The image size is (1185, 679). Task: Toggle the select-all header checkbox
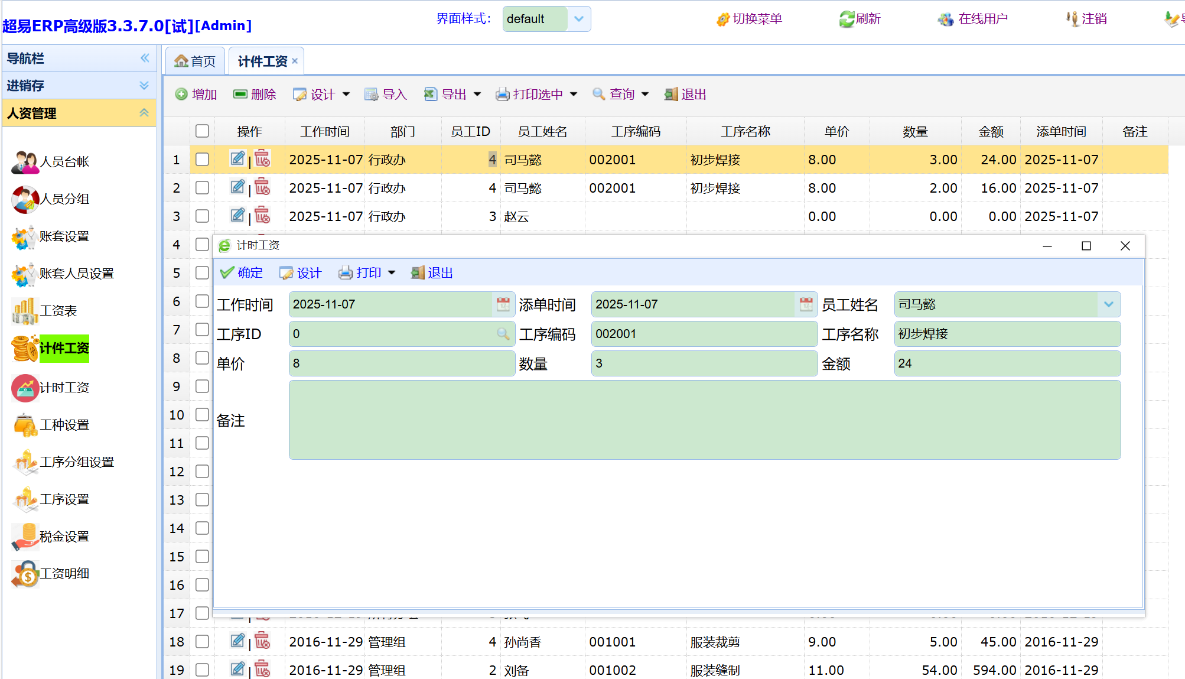202,131
